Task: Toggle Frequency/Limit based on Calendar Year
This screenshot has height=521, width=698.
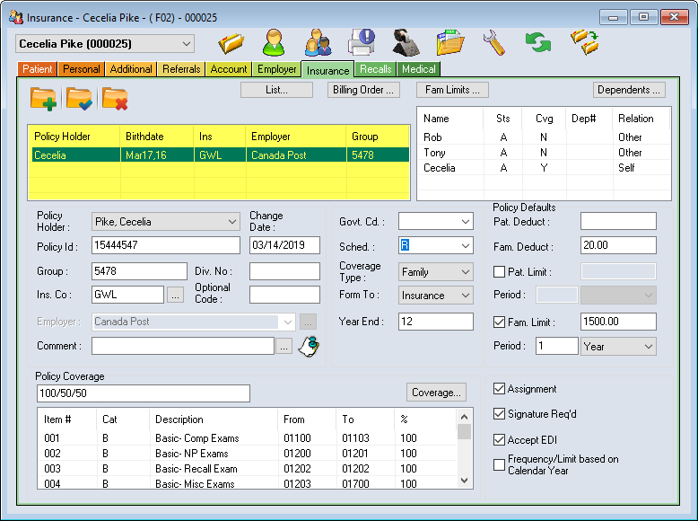Action: click(500, 464)
